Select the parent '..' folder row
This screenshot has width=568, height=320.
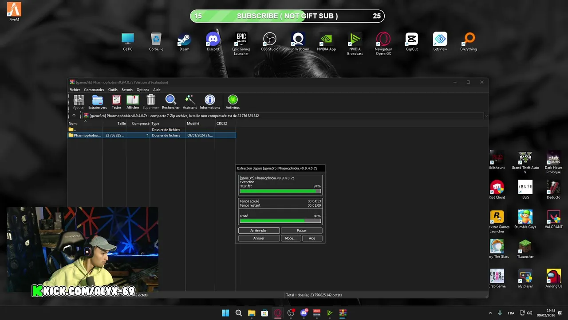(151, 130)
